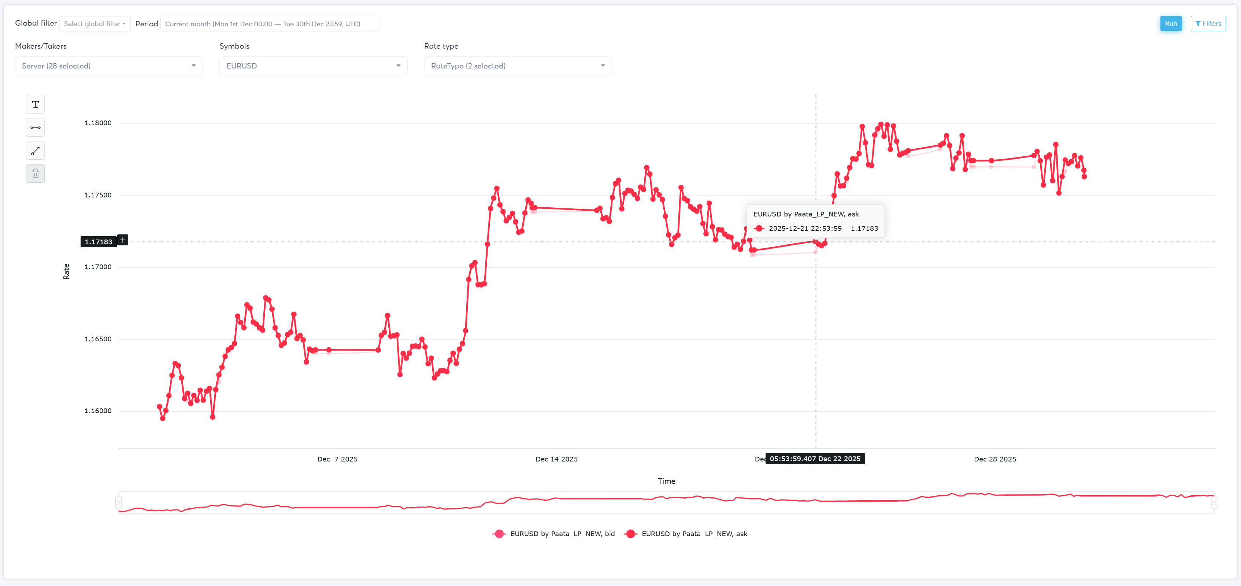Toggle the bid series legend marker

click(x=499, y=534)
